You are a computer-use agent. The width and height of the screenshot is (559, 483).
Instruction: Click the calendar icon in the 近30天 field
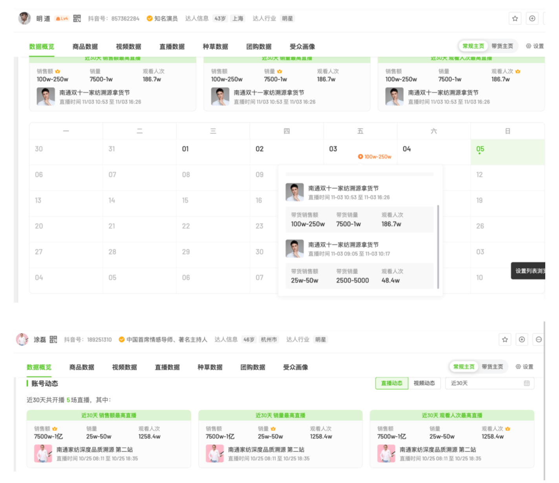(526, 383)
